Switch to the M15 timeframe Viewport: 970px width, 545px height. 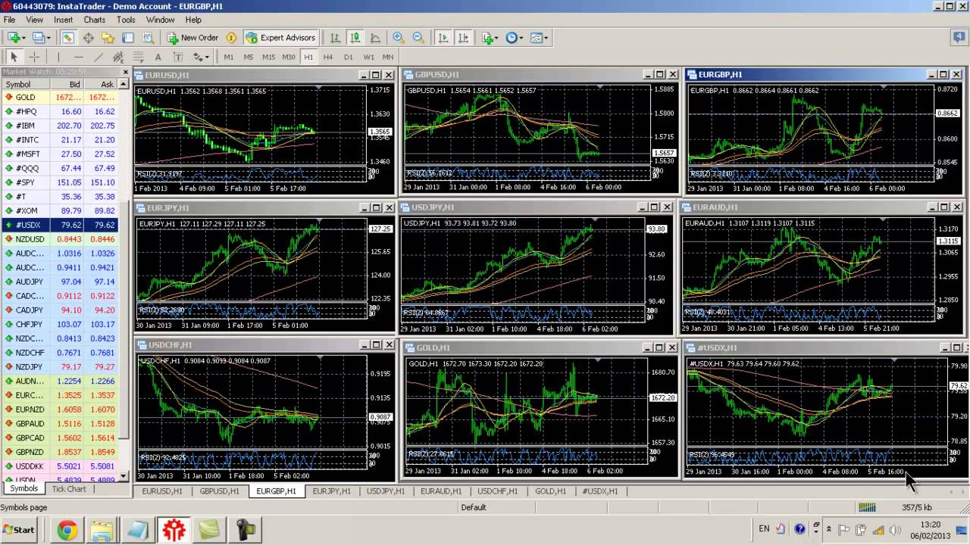pos(268,57)
